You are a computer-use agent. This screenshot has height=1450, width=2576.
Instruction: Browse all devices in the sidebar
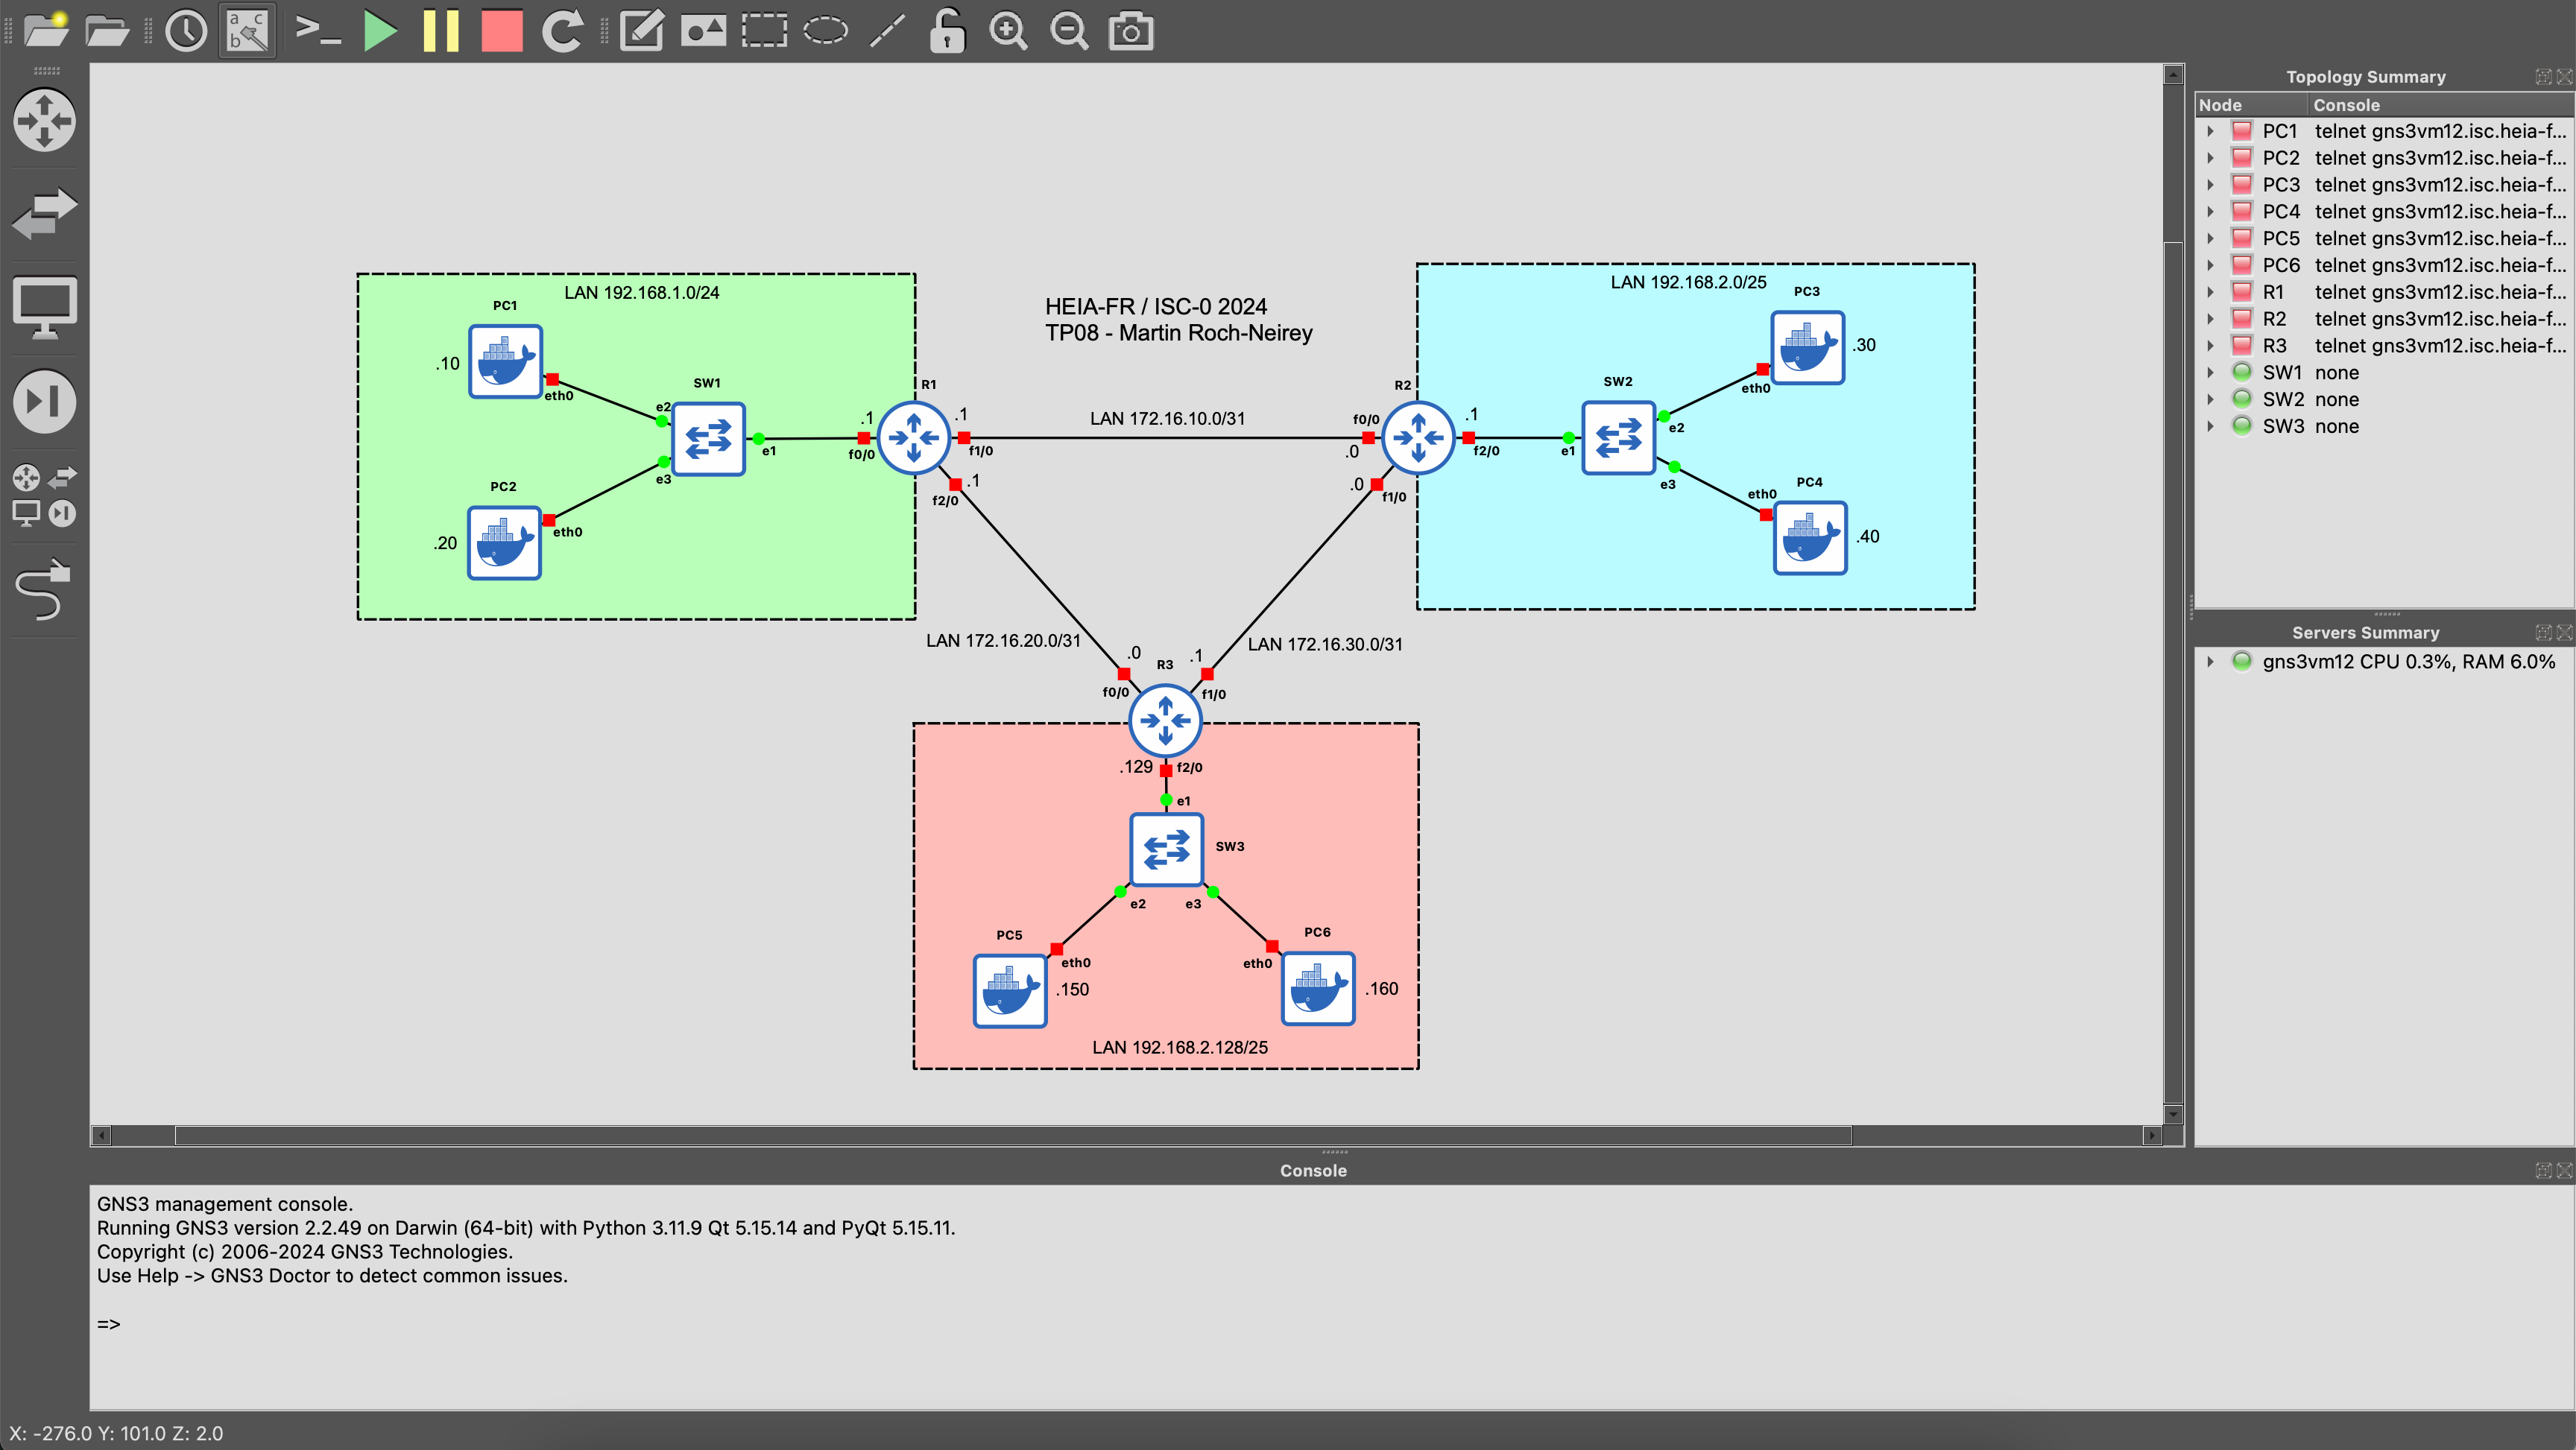pyautogui.click(x=44, y=495)
